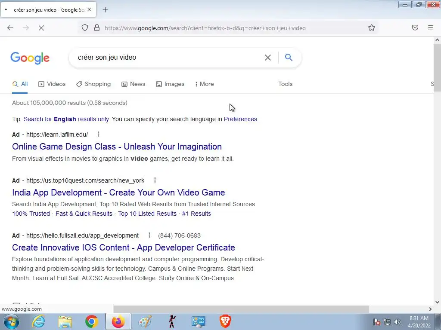Save page to Pocket
Screen dimensions: 441x330
pos(415,27)
